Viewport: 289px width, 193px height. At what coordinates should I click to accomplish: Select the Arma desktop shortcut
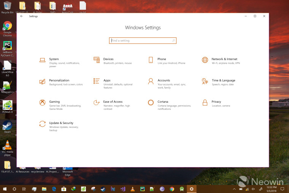click(68, 7)
